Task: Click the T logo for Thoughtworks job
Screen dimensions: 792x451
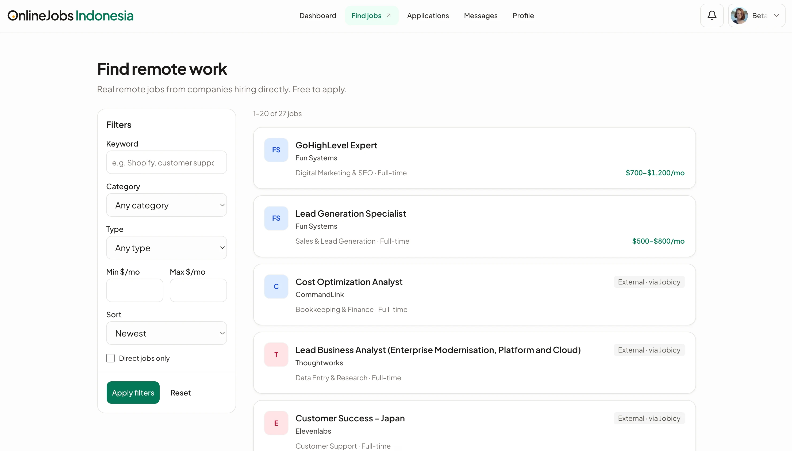Action: [x=276, y=355]
